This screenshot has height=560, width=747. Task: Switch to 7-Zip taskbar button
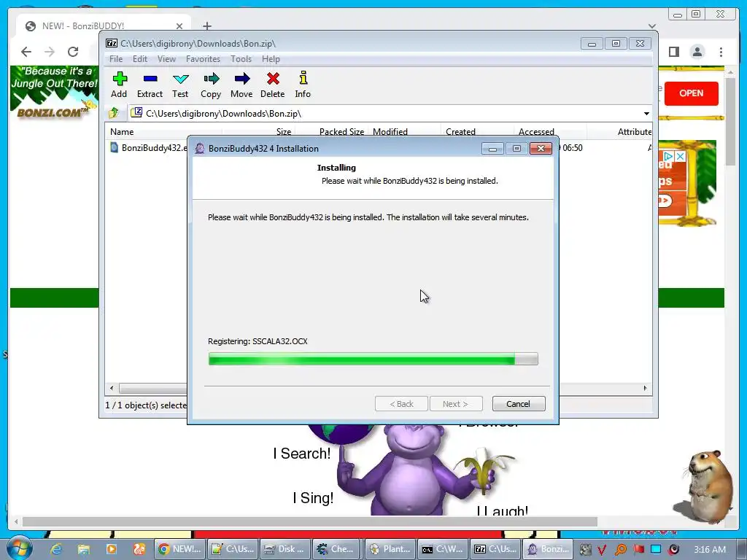point(494,549)
